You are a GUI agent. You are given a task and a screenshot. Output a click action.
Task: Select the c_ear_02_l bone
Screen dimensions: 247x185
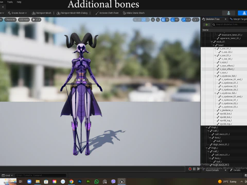[x=224, y=52]
